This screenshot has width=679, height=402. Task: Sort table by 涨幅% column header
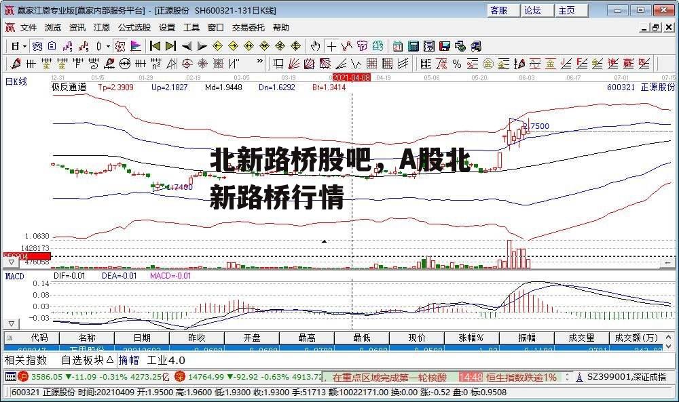pos(471,338)
